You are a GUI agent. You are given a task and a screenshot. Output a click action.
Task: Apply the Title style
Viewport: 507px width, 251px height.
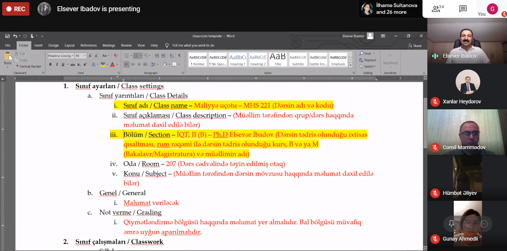pyautogui.click(x=278, y=59)
